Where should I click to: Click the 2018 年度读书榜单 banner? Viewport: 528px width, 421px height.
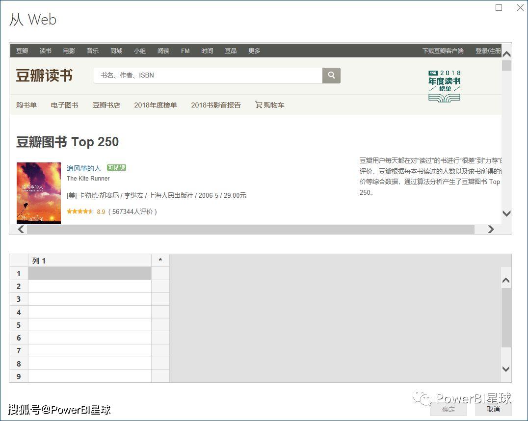click(444, 86)
